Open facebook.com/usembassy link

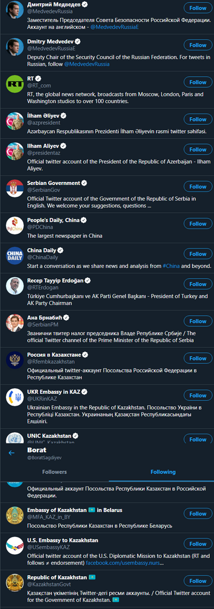click(122, 563)
